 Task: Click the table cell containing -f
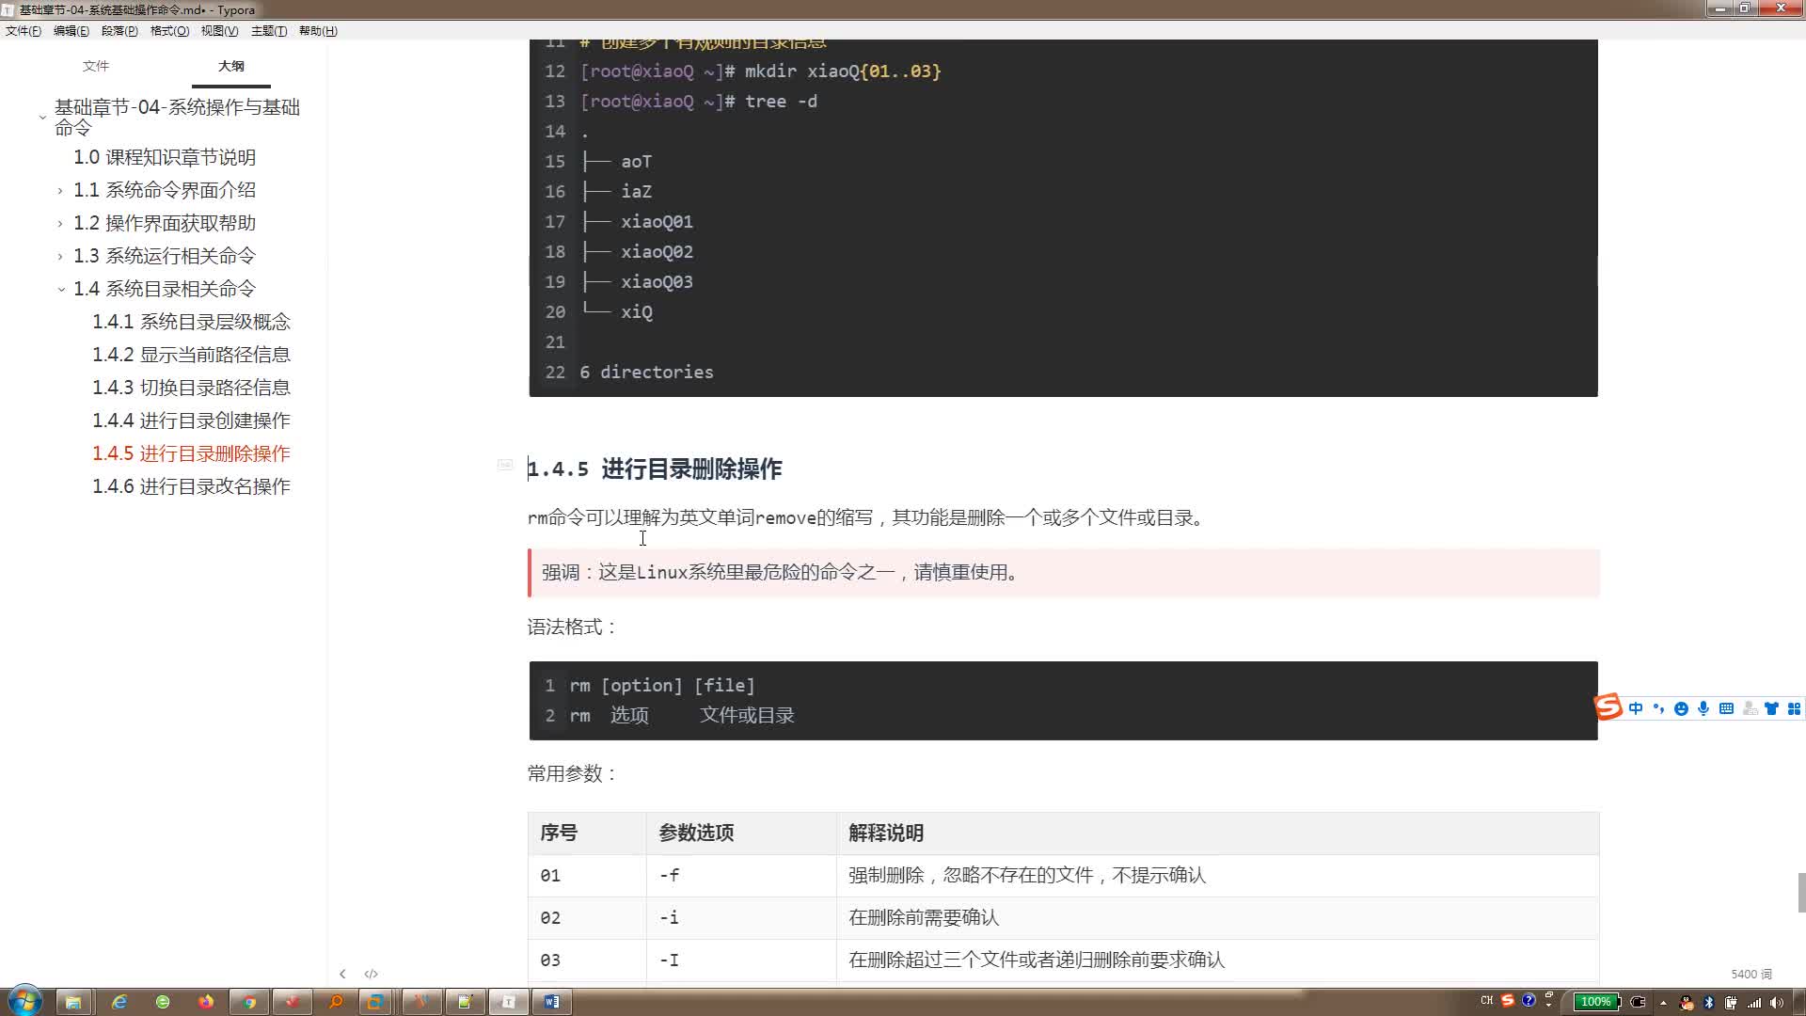click(741, 875)
